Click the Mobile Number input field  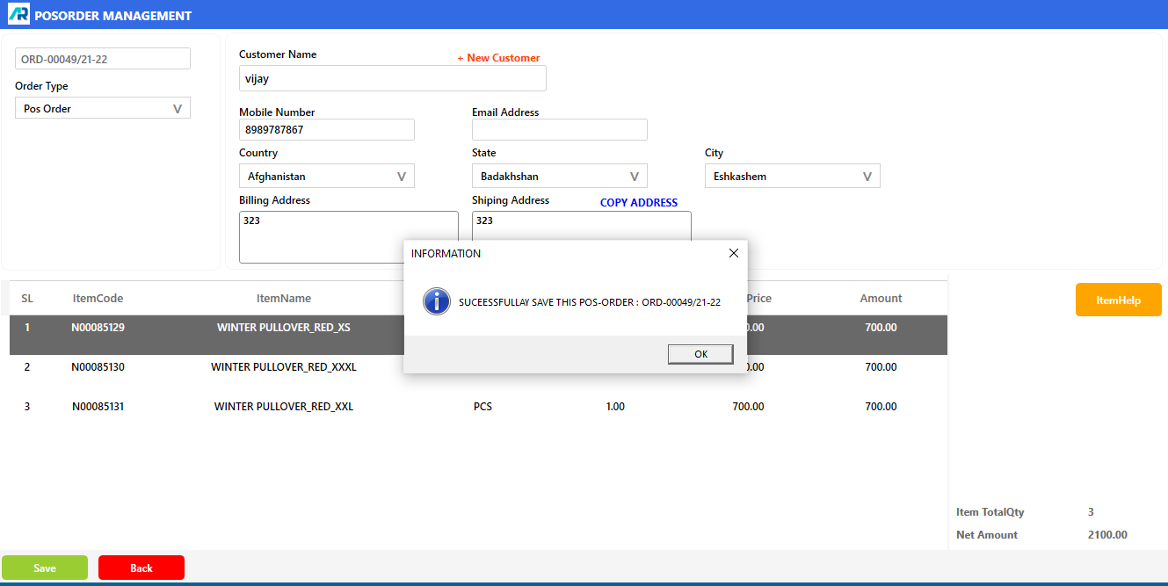[x=327, y=130]
